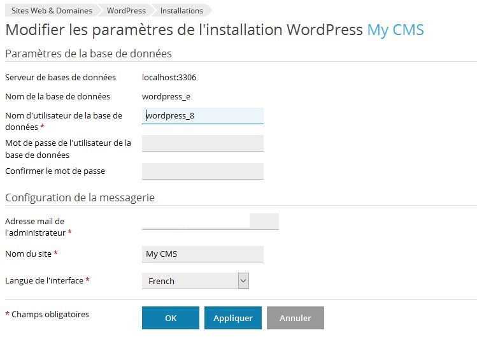477x358 pixels.
Task: Click the Paramètres de la base de données heading
Action: (x=89, y=54)
